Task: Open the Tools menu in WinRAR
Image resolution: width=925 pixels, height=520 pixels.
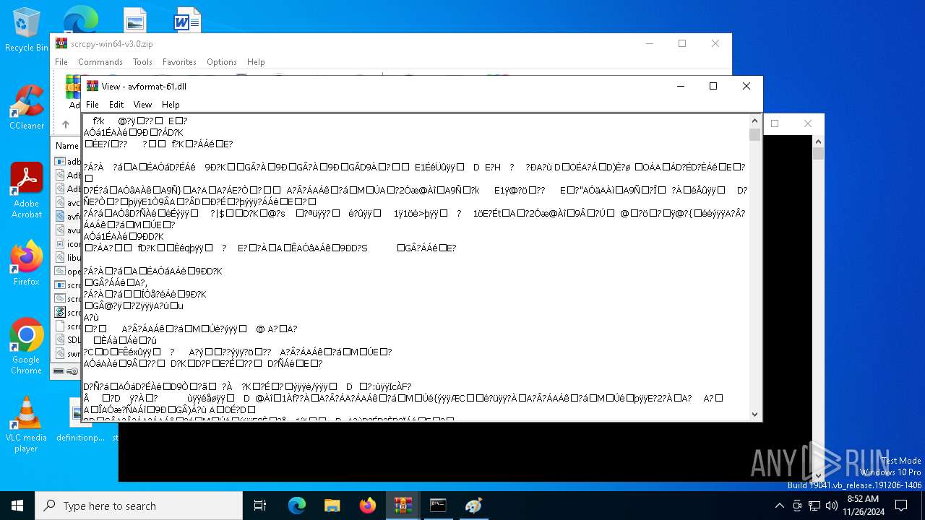Action: click(x=142, y=62)
